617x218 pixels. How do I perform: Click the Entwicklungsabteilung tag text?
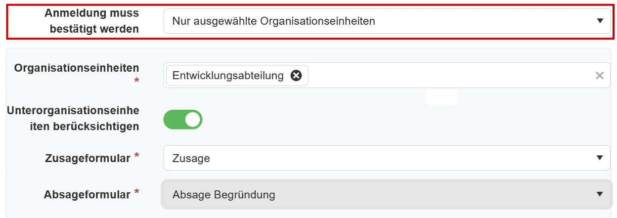tap(228, 76)
